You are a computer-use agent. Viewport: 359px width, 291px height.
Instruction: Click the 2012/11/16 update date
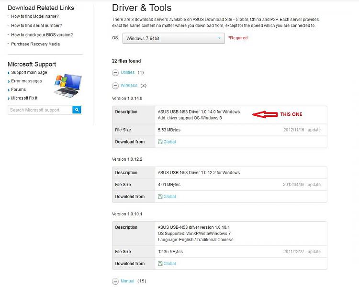click(x=294, y=130)
